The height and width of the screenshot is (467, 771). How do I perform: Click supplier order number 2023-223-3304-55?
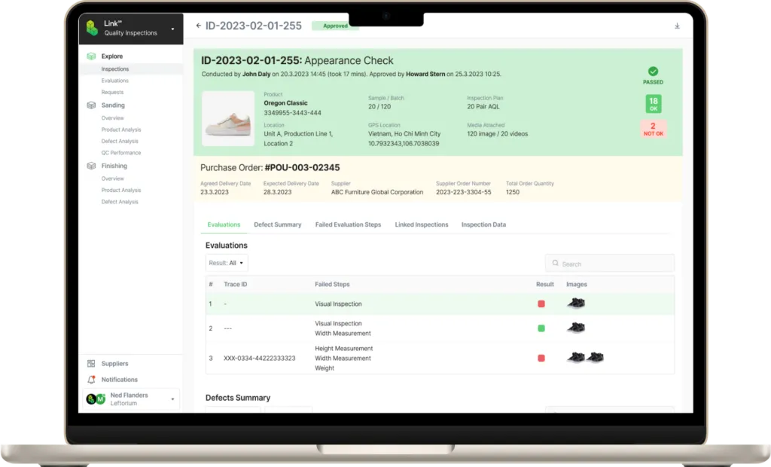click(x=464, y=192)
